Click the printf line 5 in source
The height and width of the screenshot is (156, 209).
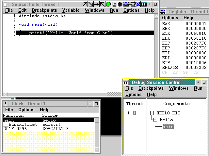click(72, 33)
